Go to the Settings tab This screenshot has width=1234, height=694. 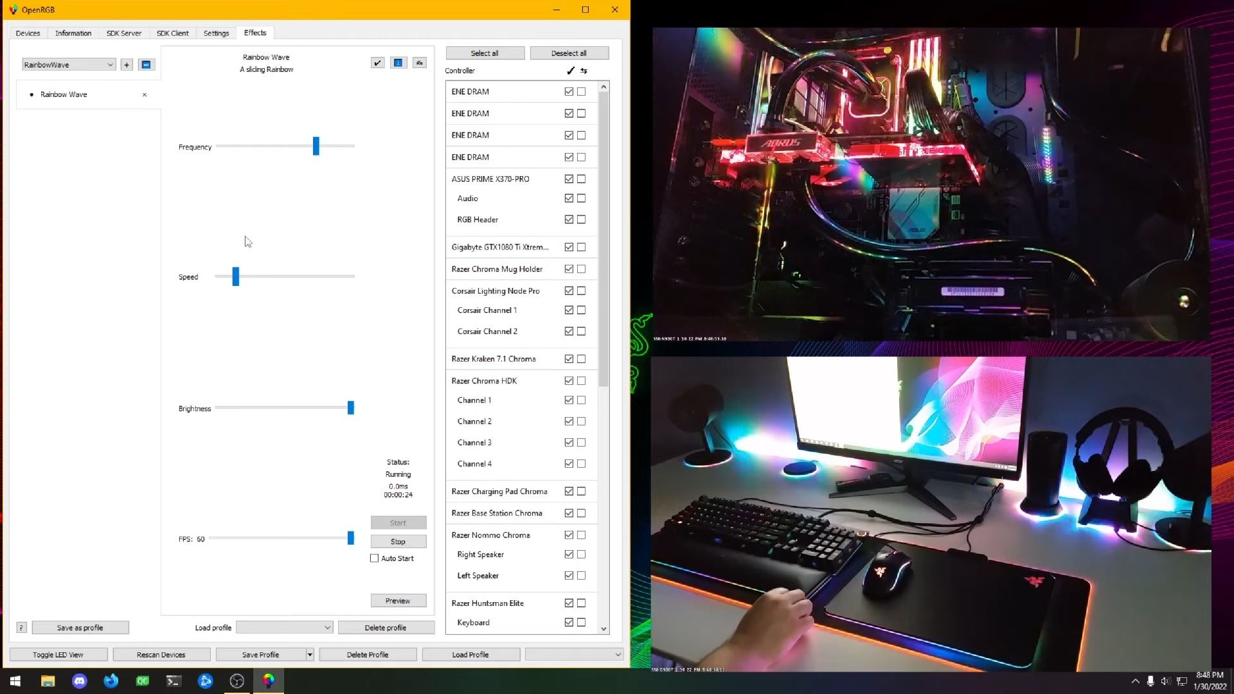click(217, 33)
